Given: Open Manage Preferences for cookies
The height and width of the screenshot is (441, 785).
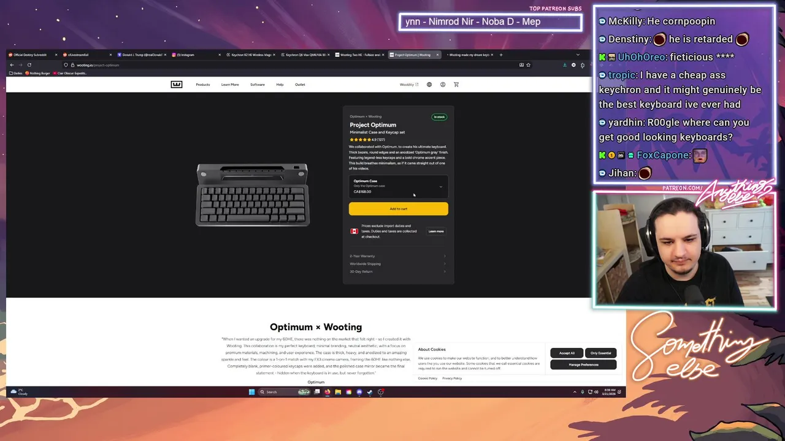Looking at the screenshot, I should (583, 364).
